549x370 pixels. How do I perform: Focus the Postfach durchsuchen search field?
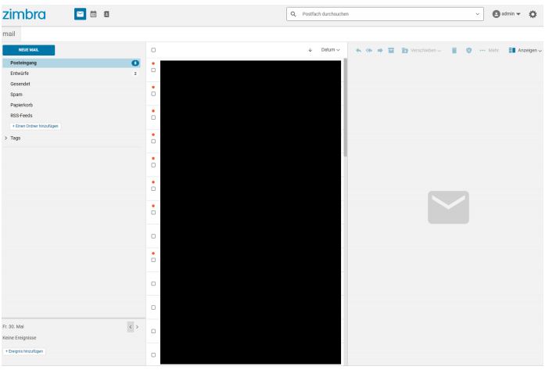pyautogui.click(x=385, y=14)
